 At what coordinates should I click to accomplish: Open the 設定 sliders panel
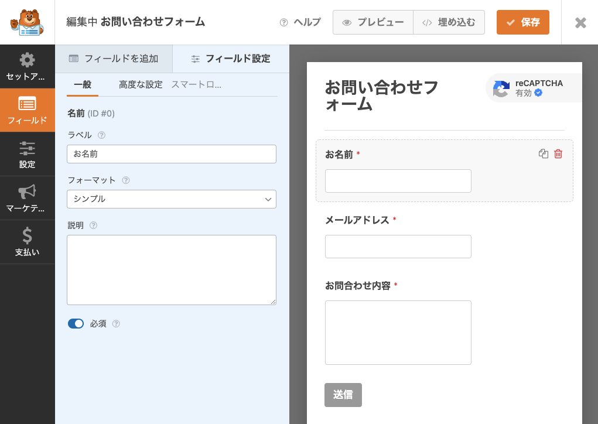(27, 154)
